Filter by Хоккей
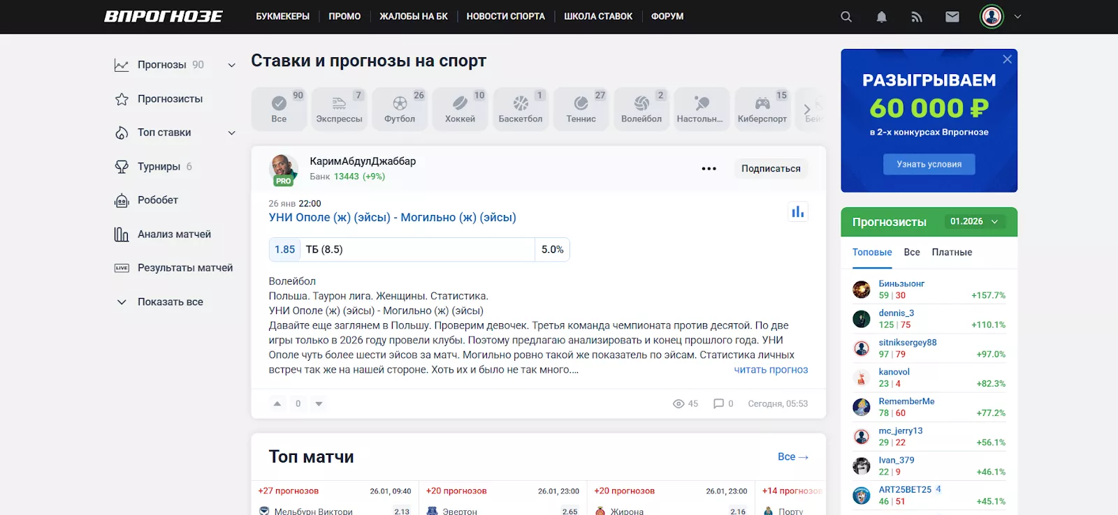Viewport: 1118px width, 515px height. [x=460, y=109]
